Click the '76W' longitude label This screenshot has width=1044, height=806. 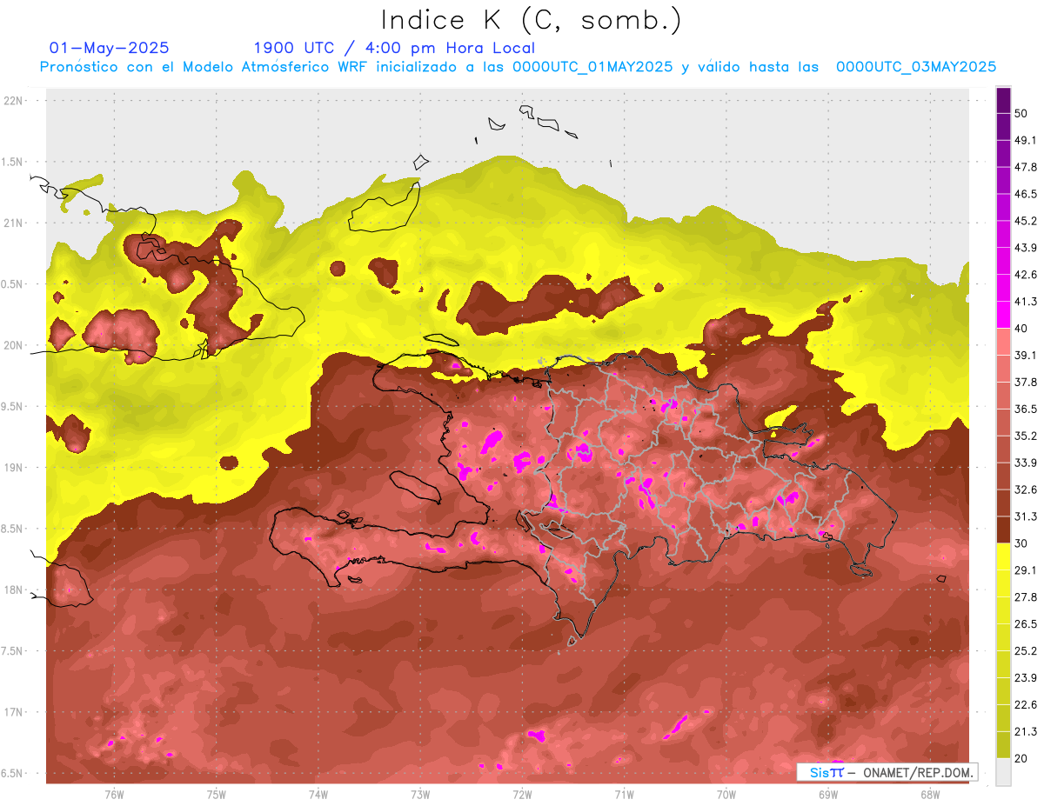(x=114, y=794)
